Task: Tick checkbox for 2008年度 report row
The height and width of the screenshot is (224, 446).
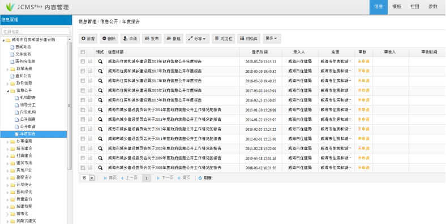Action: [x=83, y=168]
